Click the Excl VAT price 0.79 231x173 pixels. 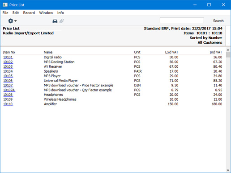pyautogui.click(x=175, y=90)
